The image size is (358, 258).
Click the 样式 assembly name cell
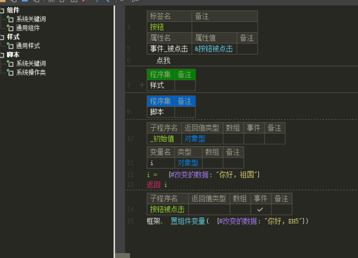161,85
